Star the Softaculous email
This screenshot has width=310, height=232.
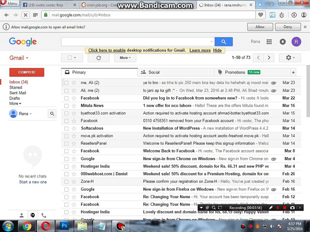point(74,129)
